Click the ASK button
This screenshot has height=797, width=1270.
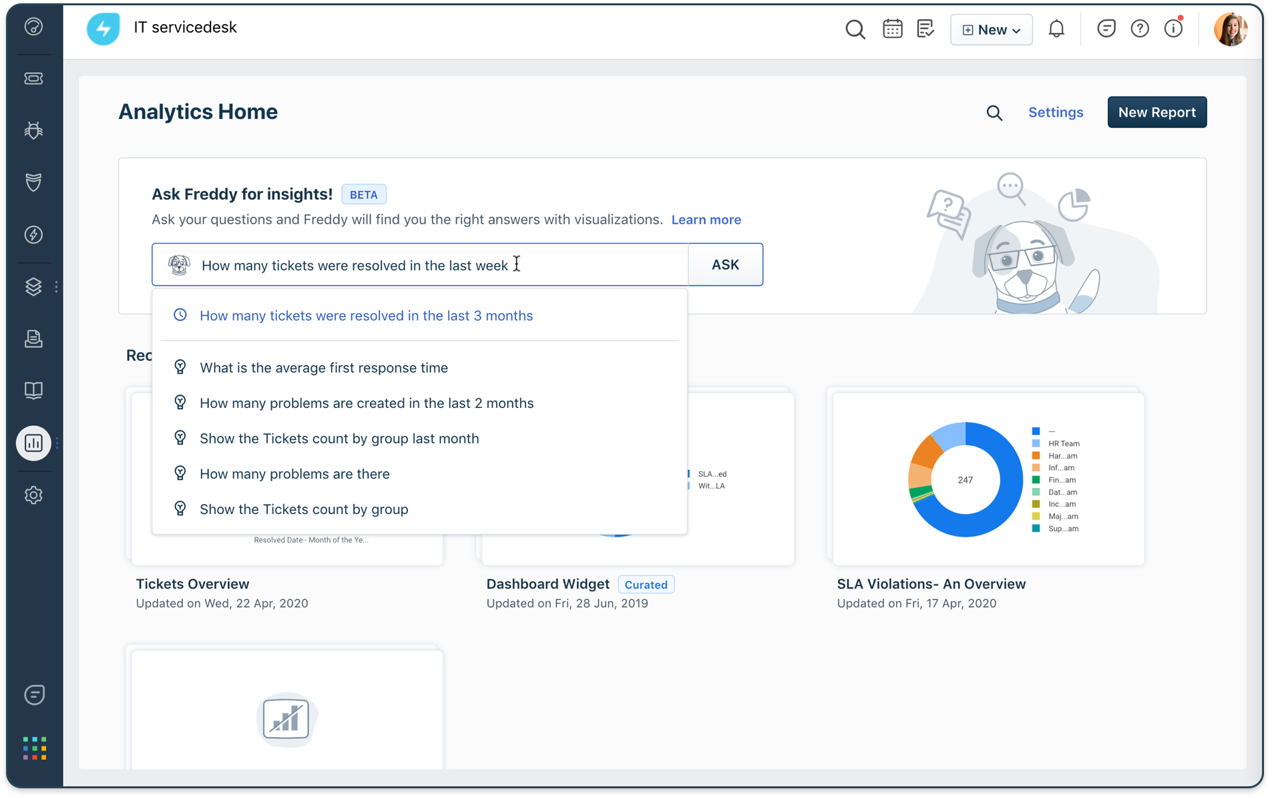725,265
